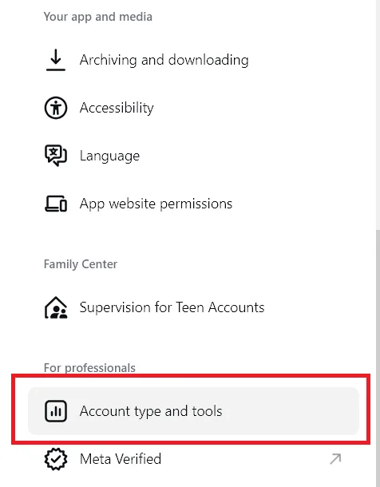Open the Meta Verified link
Screen dimensions: 380x487
(x=193, y=459)
